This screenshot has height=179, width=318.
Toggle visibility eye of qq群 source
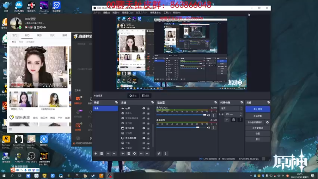[143, 108]
